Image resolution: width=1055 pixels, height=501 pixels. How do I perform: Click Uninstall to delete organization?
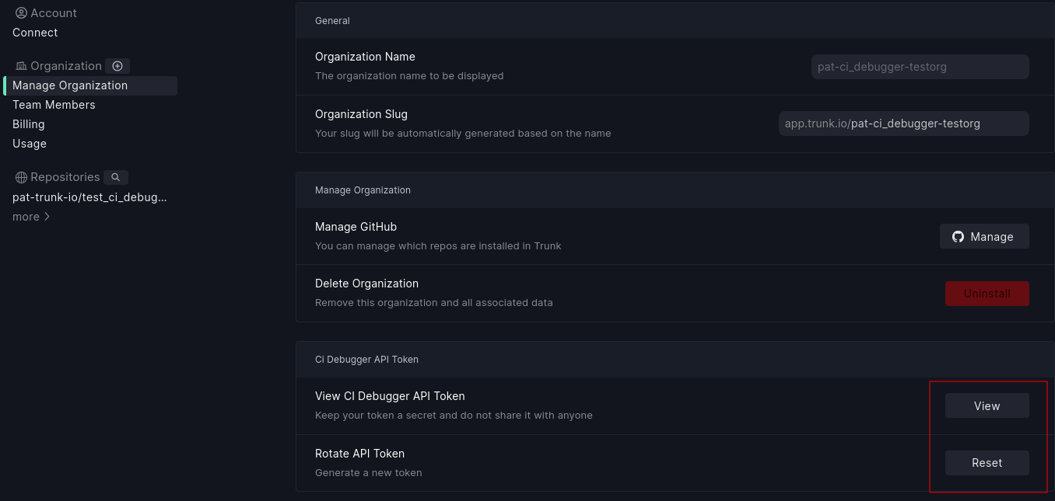(987, 294)
